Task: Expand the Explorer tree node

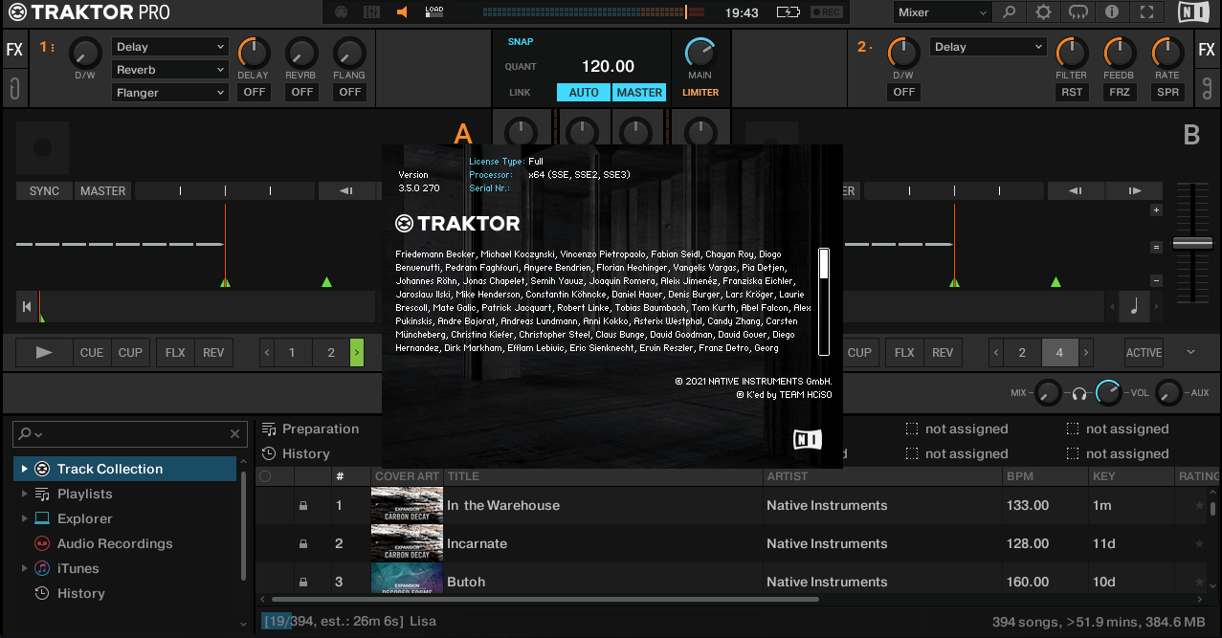Action: [x=24, y=518]
